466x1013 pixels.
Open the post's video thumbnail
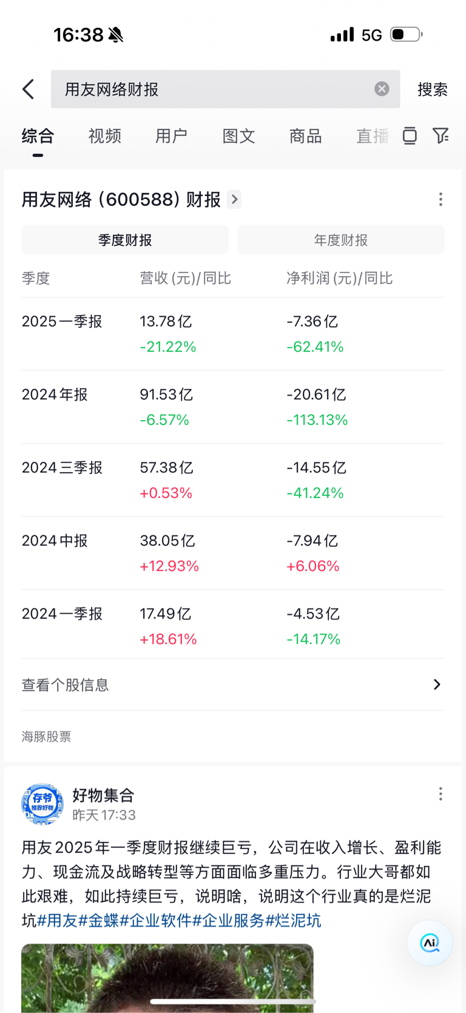[167, 977]
